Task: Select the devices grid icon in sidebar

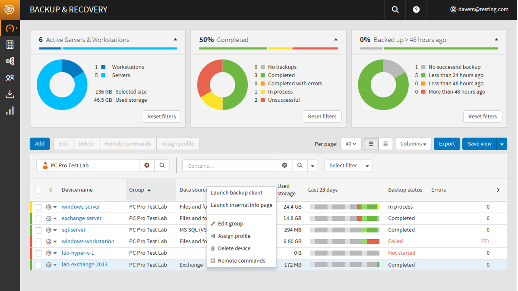Action: pyautogui.click(x=9, y=44)
